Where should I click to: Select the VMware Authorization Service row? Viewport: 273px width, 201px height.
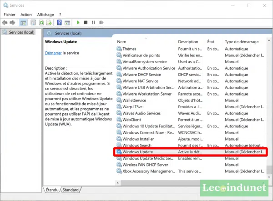149,68
